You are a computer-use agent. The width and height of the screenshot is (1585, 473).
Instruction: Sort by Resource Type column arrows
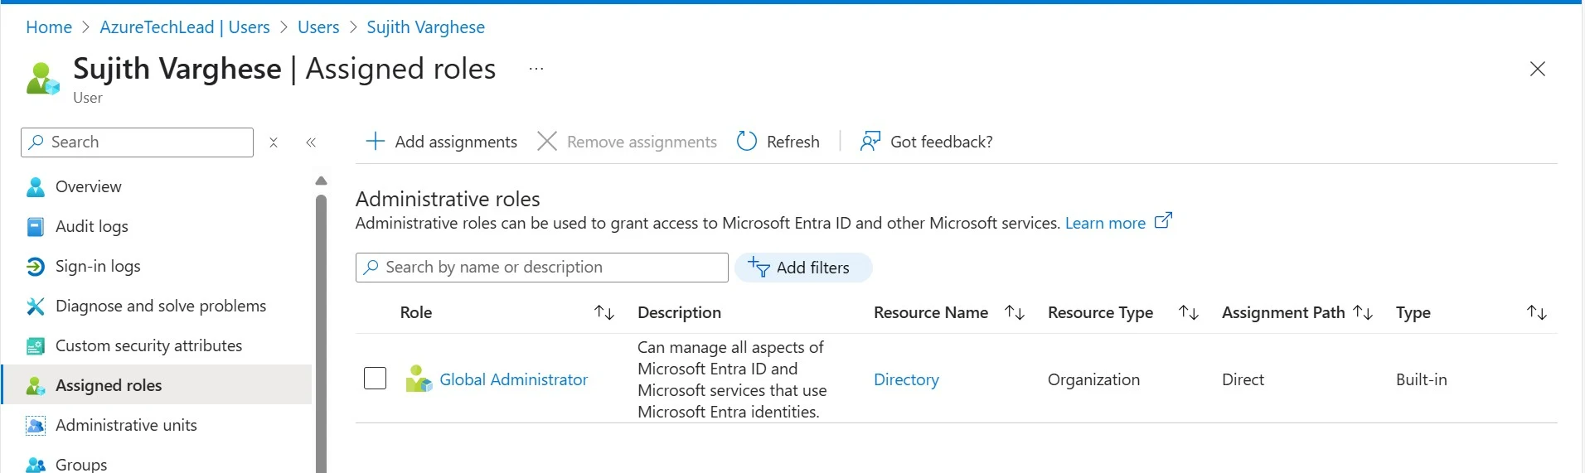(x=1189, y=312)
